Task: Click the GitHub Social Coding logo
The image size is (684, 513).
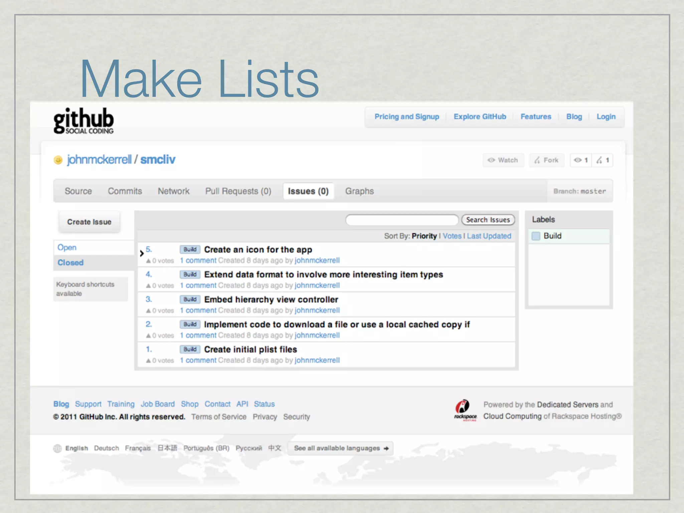Action: pos(83,121)
